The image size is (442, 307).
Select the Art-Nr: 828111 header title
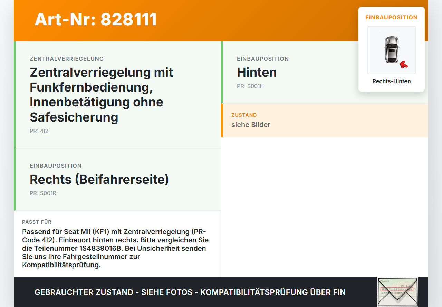(x=96, y=19)
